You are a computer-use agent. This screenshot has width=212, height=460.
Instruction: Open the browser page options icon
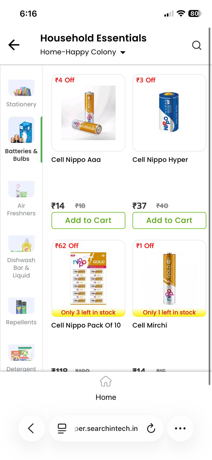(62, 428)
